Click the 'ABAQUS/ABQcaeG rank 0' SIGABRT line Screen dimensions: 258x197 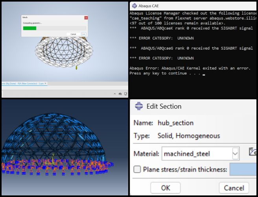click(191, 48)
